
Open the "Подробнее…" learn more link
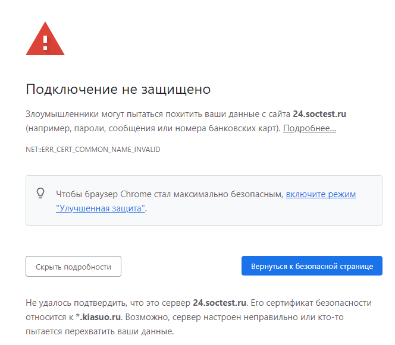[x=309, y=128]
